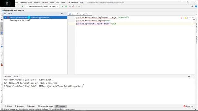Open the Help menu

[x=81, y=2]
